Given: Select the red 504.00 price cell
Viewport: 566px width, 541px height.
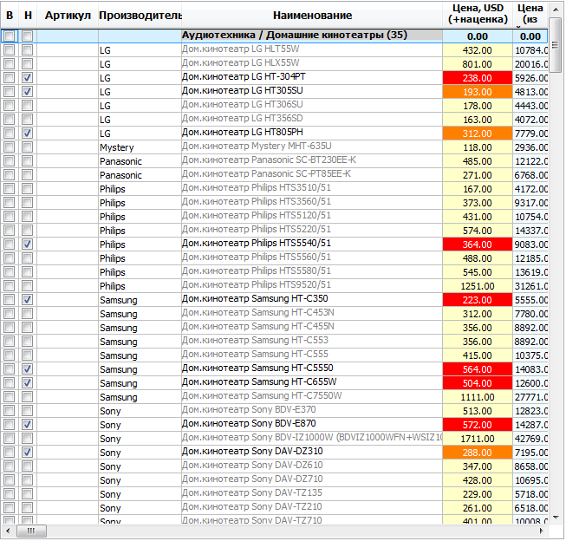Looking at the screenshot, I should [x=478, y=383].
